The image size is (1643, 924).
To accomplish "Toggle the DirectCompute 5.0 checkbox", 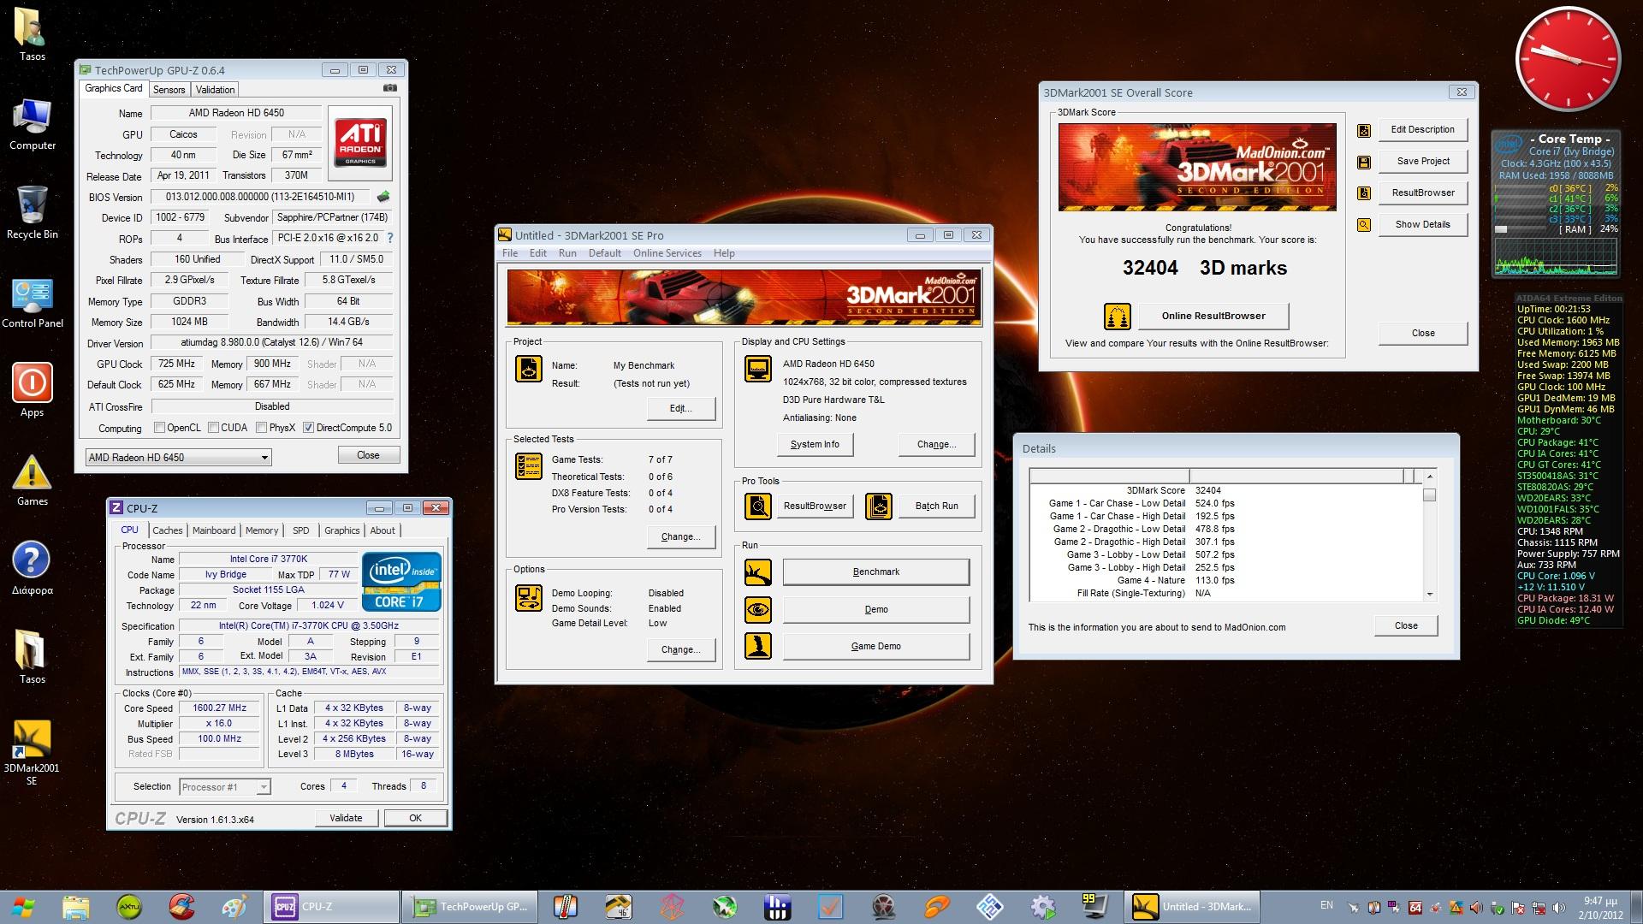I will pos(308,428).
